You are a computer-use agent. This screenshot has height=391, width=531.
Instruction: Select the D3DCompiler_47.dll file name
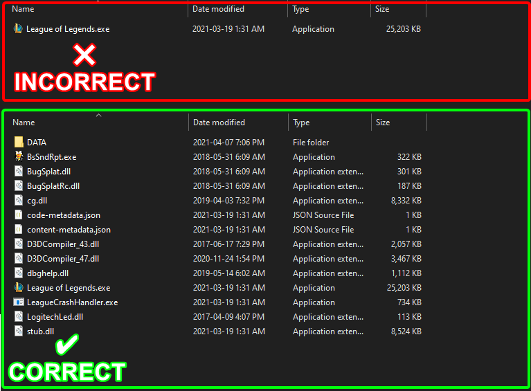click(63, 259)
